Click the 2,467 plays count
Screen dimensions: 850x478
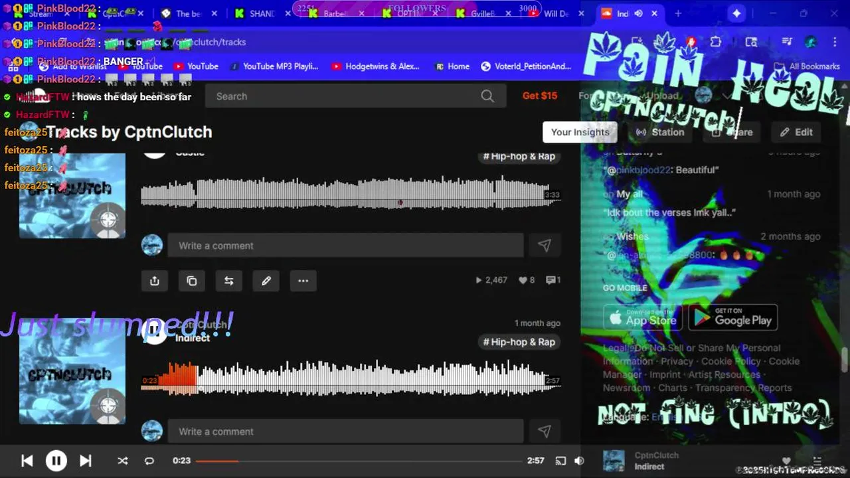pyautogui.click(x=491, y=280)
